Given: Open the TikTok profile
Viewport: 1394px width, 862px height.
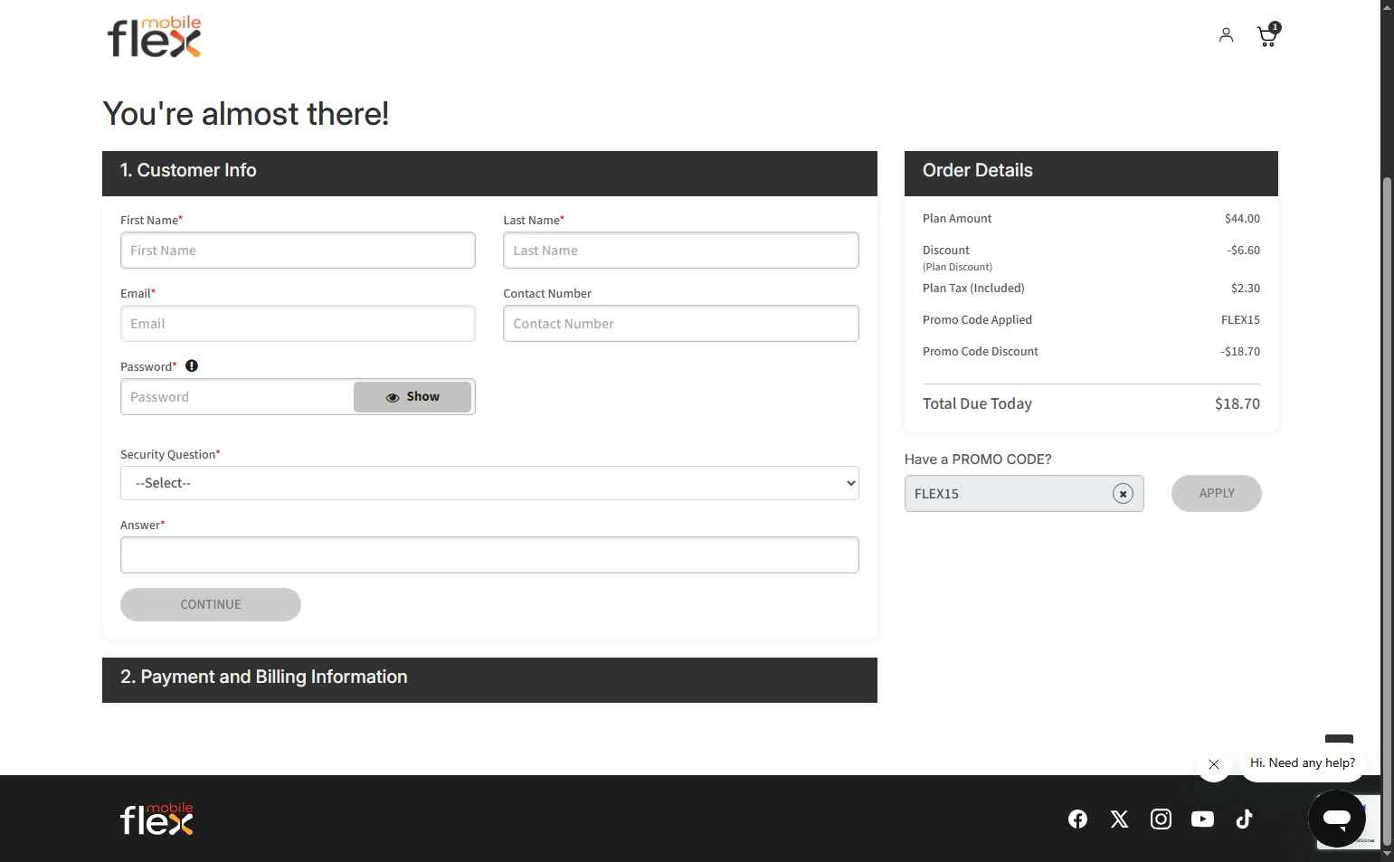Looking at the screenshot, I should [1245, 819].
